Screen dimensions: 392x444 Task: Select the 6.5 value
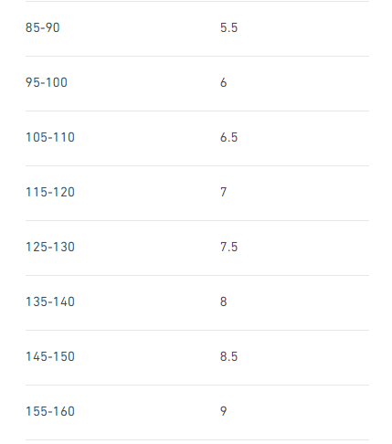tap(228, 137)
